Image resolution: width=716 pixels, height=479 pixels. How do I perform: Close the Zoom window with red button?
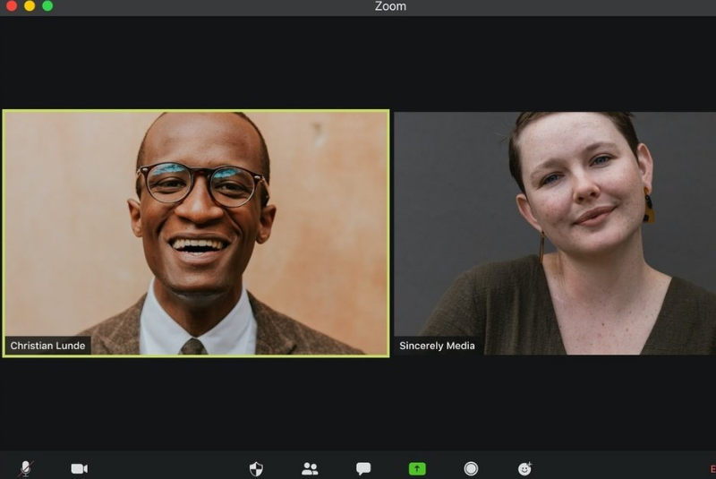click(12, 5)
